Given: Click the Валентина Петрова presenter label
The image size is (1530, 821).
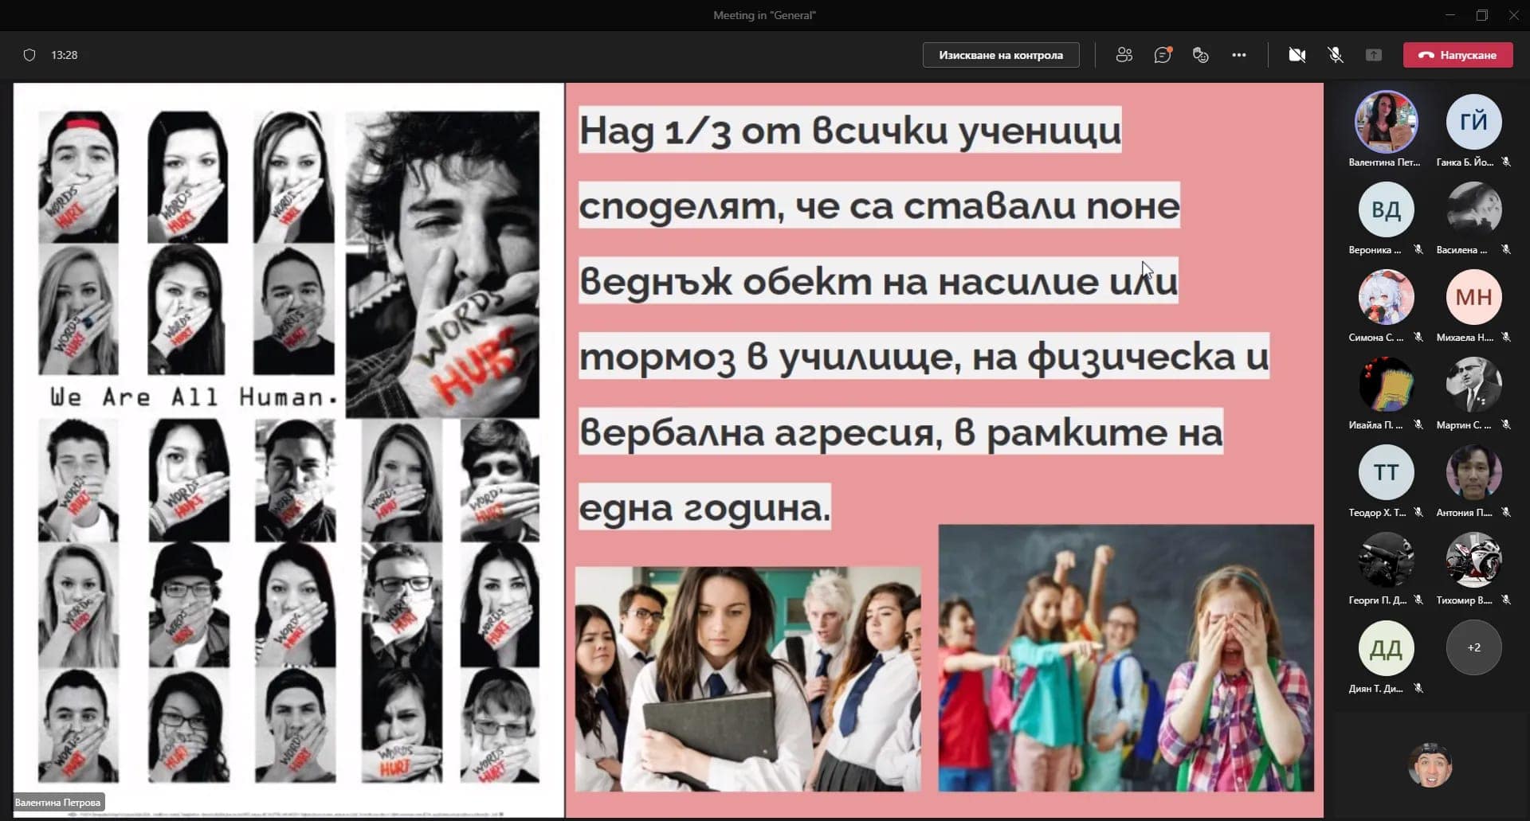Looking at the screenshot, I should point(58,803).
